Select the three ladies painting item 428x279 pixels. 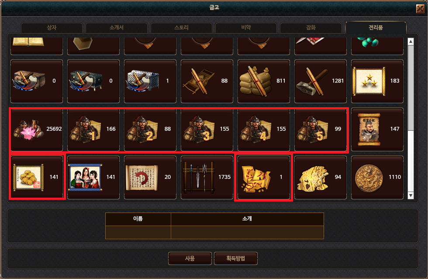click(93, 178)
